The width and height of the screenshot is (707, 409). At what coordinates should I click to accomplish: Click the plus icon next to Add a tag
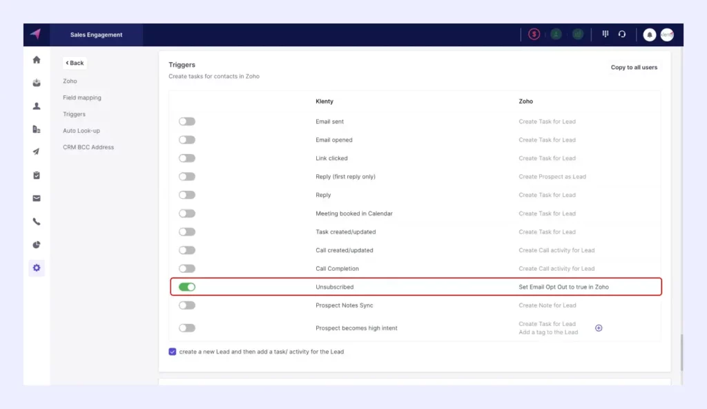click(599, 327)
